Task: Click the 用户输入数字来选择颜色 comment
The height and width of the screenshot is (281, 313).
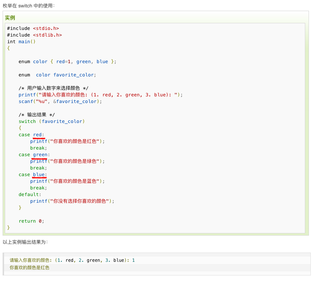Action: [54, 88]
